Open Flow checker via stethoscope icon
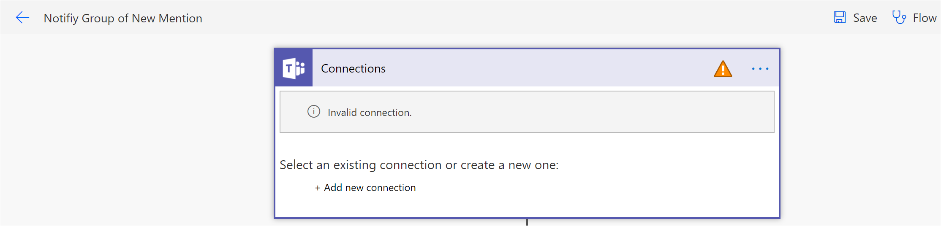Image resolution: width=941 pixels, height=226 pixels. (899, 18)
